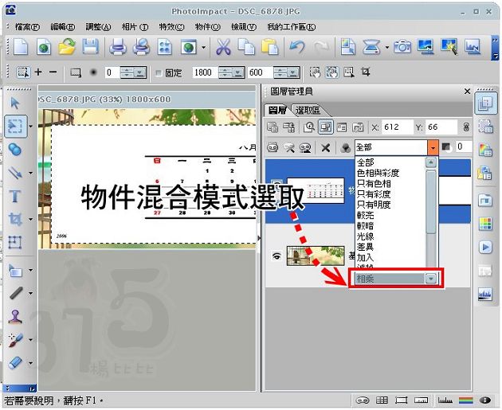502x410 pixels.
Task: Open the browser preview dropdown arrow
Action: coord(204,47)
